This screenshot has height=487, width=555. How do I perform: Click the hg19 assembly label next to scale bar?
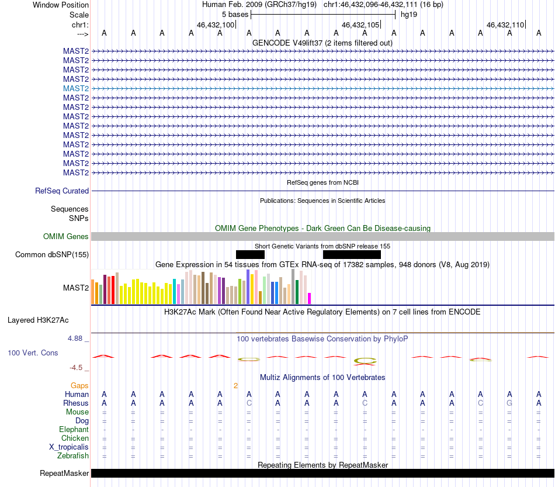point(409,15)
